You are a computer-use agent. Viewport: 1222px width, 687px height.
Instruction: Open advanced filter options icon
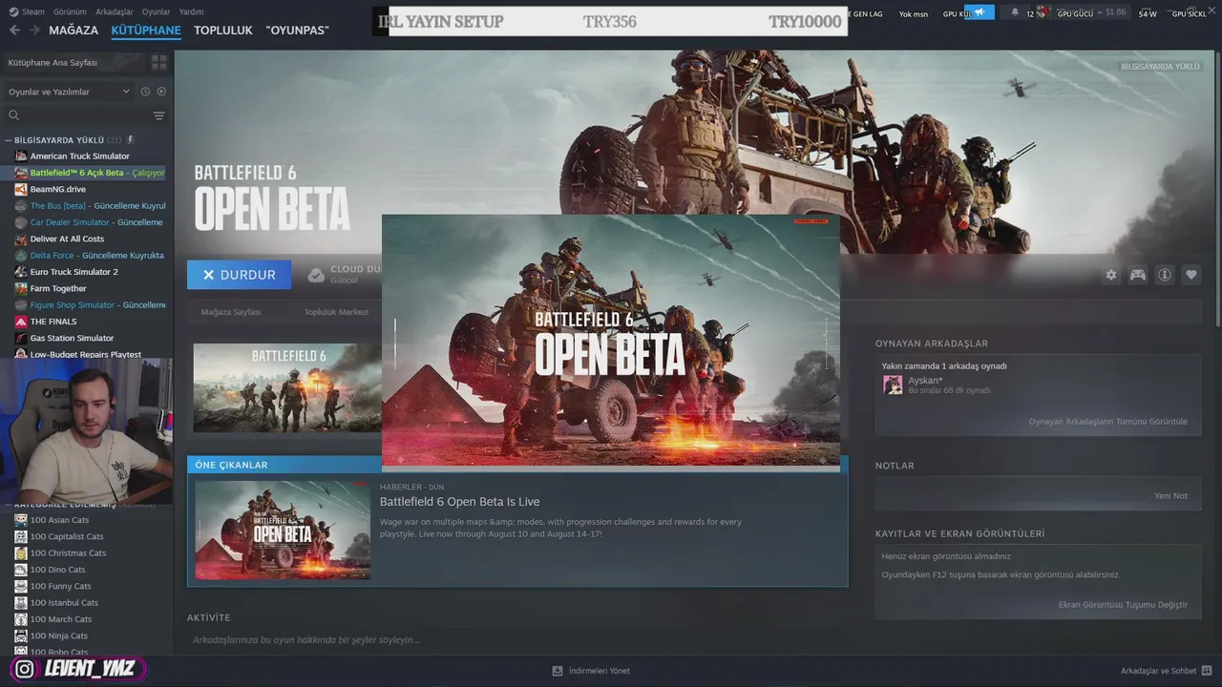pos(158,115)
